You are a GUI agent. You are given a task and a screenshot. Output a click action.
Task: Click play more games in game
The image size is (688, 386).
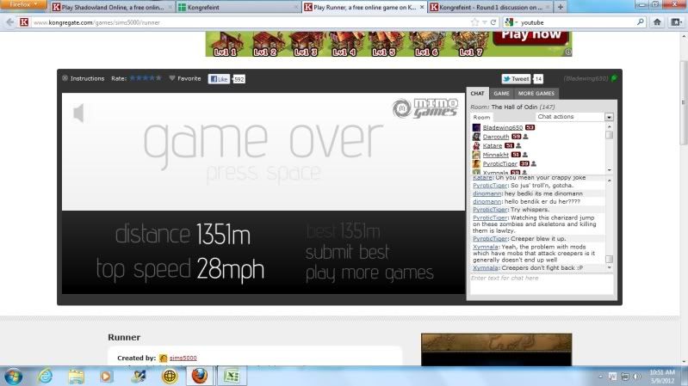point(369,273)
